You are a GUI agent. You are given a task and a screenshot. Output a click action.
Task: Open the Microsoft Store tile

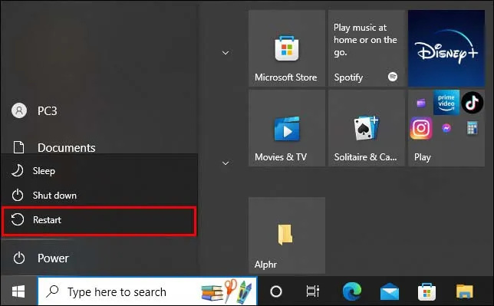click(x=287, y=48)
